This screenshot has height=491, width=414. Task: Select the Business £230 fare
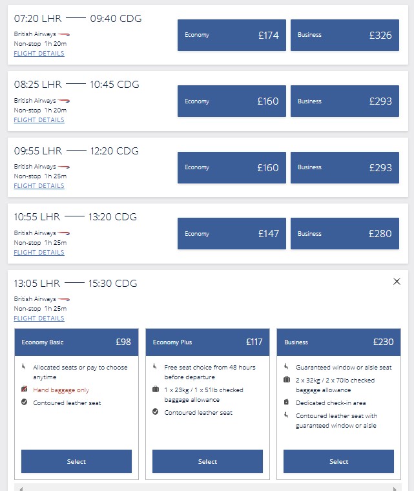339,461
